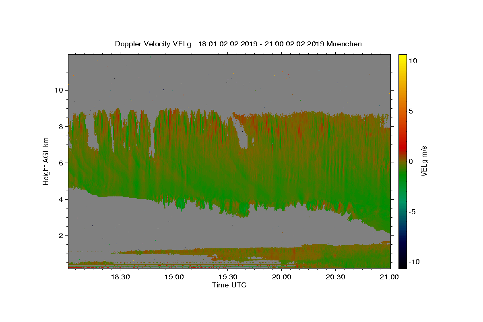
Task: Click the start time '18:01 02.02.2019' in title
Action: (x=227, y=44)
